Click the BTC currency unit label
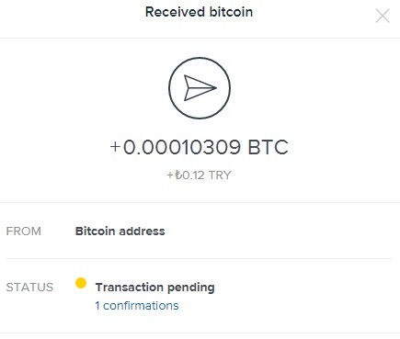This screenshot has height=339, width=400. [x=268, y=147]
